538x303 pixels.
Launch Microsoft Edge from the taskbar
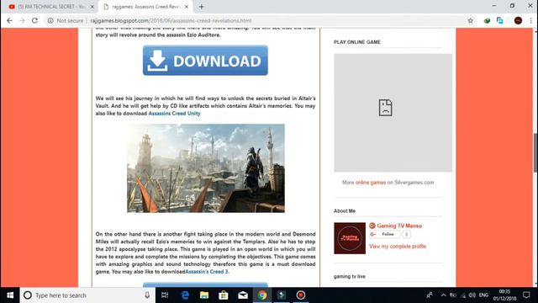tap(185, 295)
